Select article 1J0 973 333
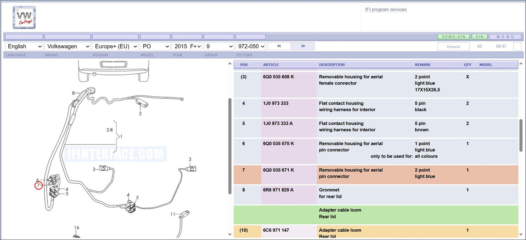526x240 pixels. click(x=276, y=103)
